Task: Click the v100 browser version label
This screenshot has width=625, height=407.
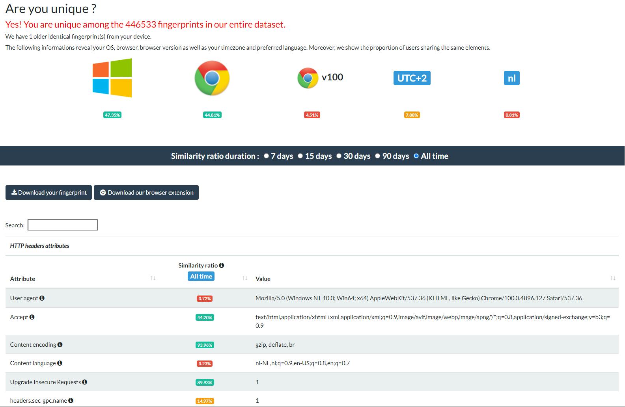Action: coord(332,77)
